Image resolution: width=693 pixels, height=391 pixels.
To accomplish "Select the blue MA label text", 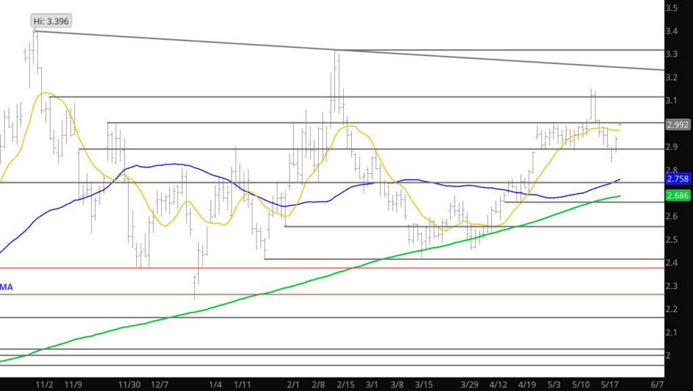I will tap(7, 288).
